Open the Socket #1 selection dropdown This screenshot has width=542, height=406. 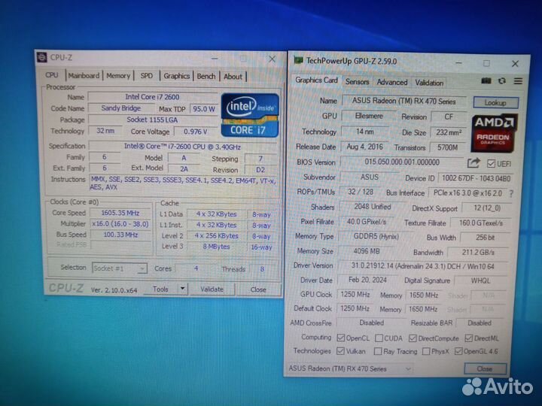120,268
